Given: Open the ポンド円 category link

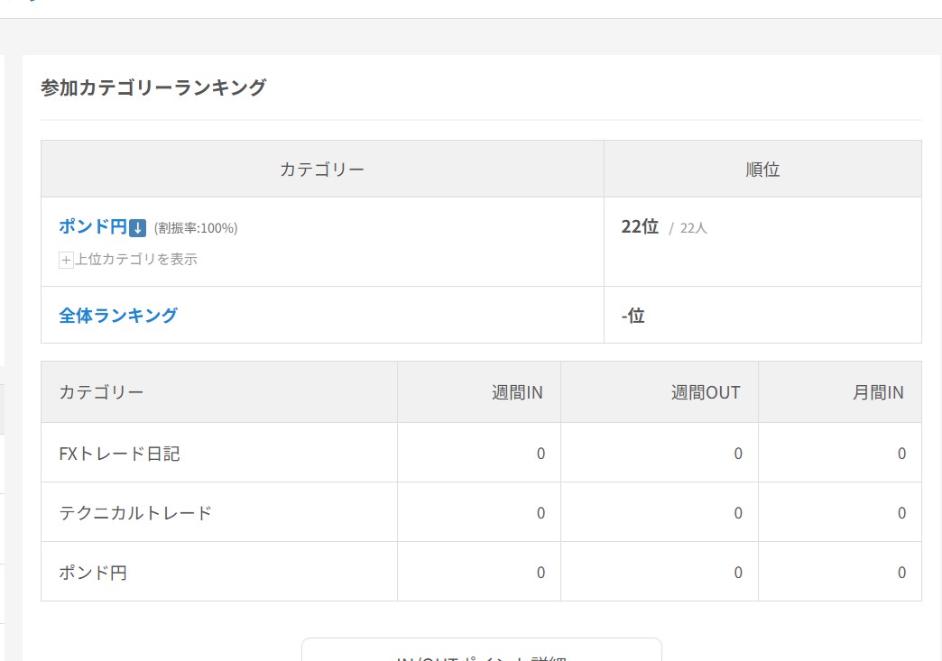Looking at the screenshot, I should (x=92, y=227).
